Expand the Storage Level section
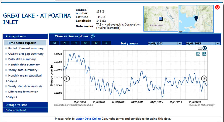Image resolution: width=224 pixels, height=122 pixels. [x=25, y=36]
